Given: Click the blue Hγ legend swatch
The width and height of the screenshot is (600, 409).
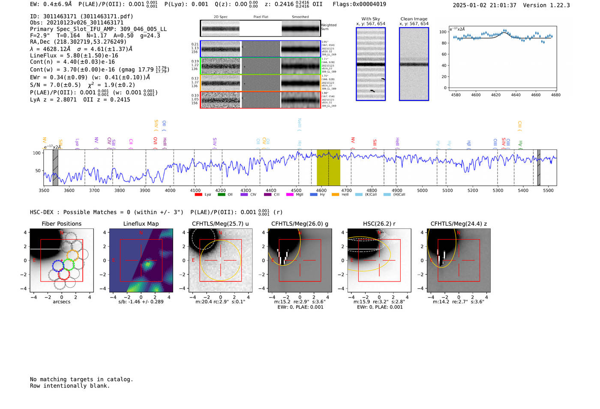Looking at the screenshot, I should point(314,194).
